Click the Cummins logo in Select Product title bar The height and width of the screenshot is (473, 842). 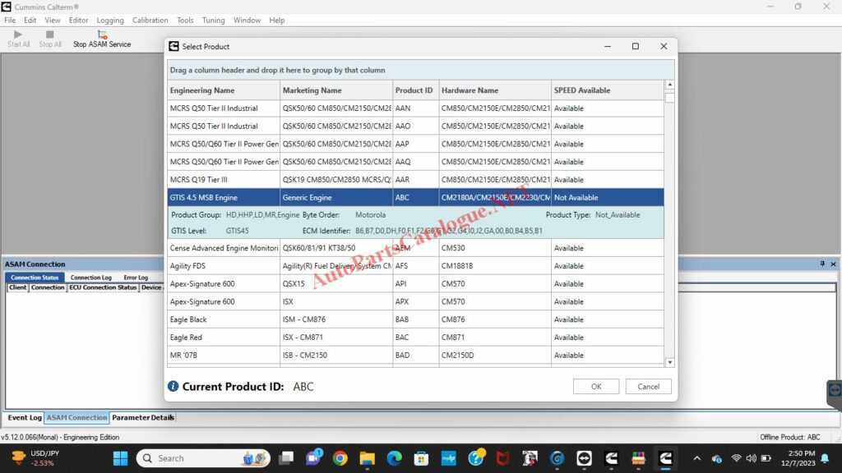click(x=173, y=46)
